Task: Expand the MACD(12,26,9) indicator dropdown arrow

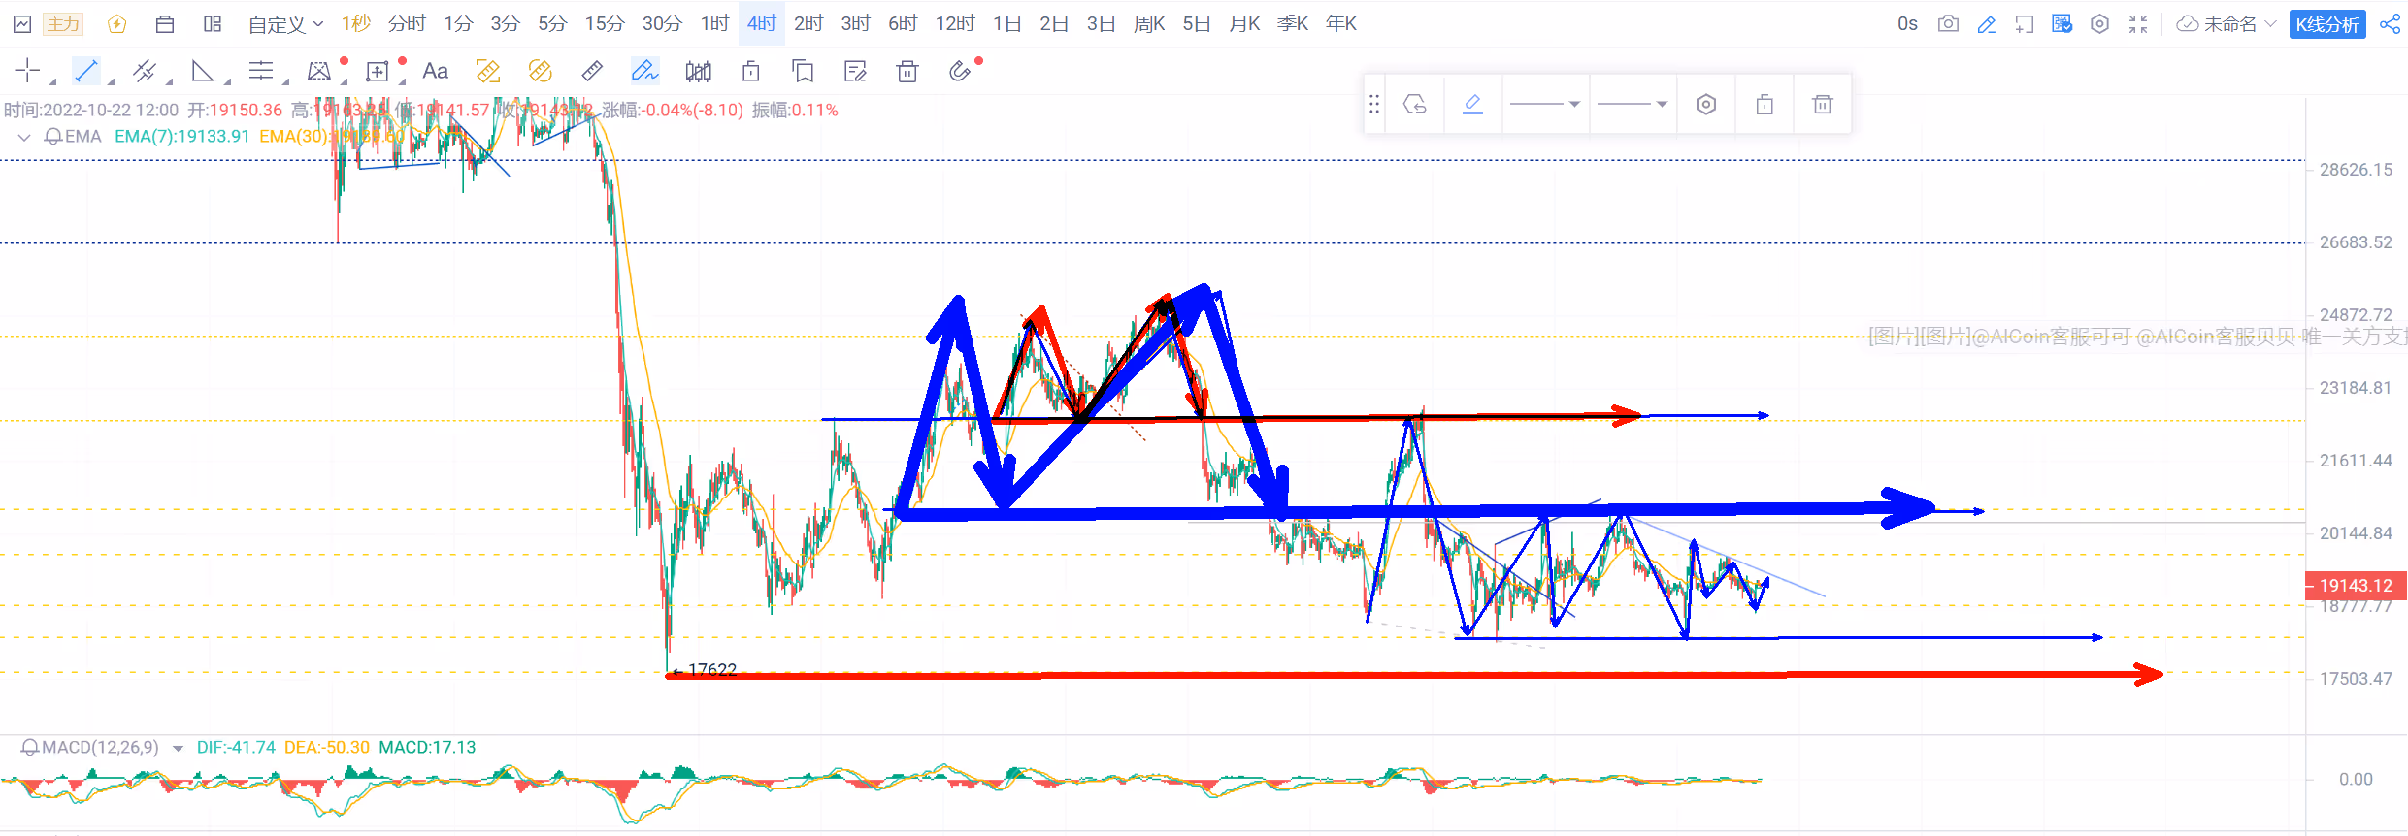Action: tap(179, 748)
